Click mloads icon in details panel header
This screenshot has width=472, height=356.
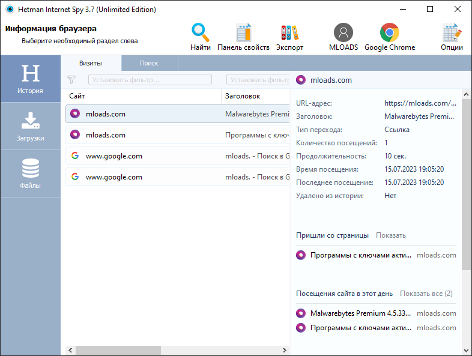pyautogui.click(x=301, y=80)
